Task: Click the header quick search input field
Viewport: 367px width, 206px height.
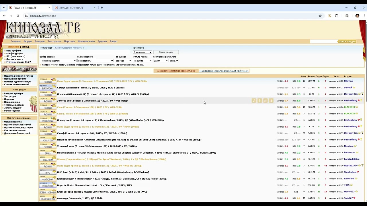Action: (x=324, y=41)
